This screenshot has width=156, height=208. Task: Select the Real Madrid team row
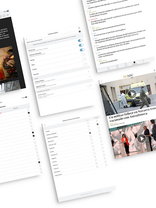(x=58, y=175)
